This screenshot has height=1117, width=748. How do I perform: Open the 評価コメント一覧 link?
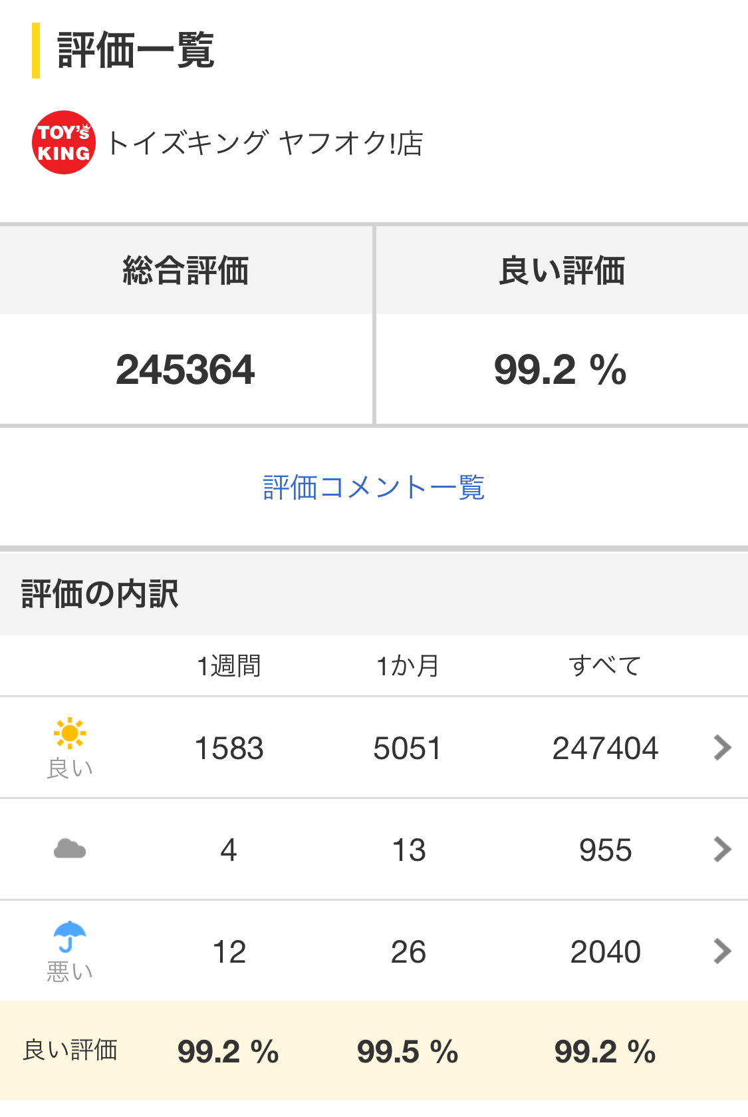[374, 488]
